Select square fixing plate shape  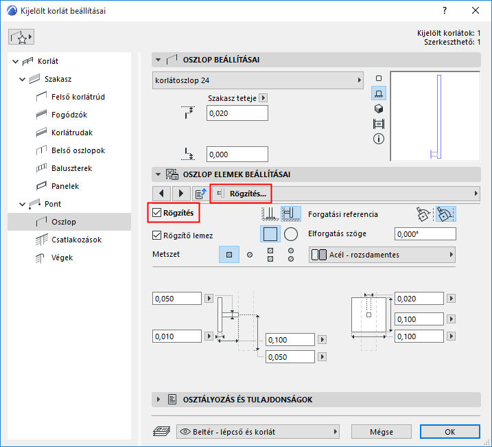click(270, 234)
